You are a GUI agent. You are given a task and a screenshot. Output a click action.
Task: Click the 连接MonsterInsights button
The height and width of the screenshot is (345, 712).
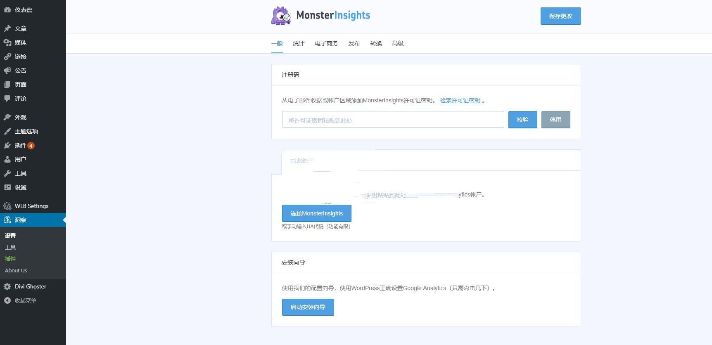coord(316,213)
